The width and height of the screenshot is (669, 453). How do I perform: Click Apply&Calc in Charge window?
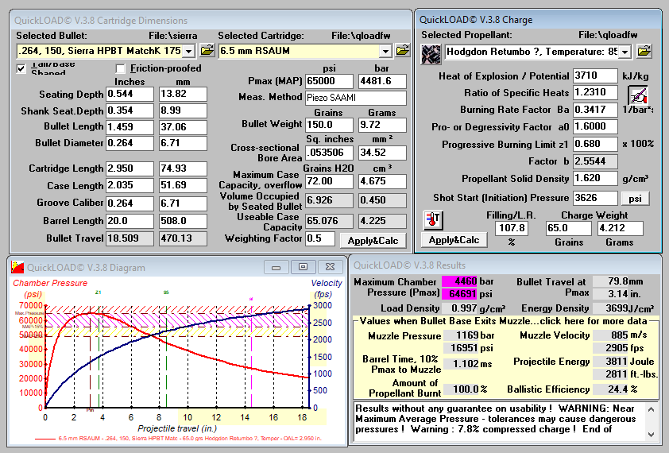pyautogui.click(x=454, y=240)
